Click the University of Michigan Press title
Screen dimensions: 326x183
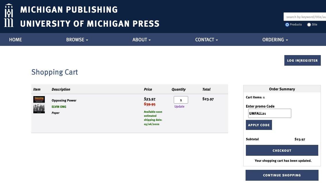pos(90,24)
